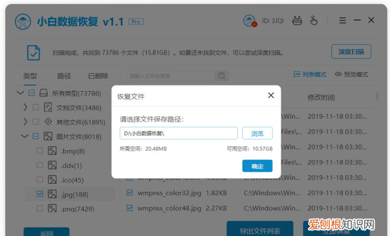390x236 pixels.
Task: Switch to 列表模式 list view
Action: 310,74
